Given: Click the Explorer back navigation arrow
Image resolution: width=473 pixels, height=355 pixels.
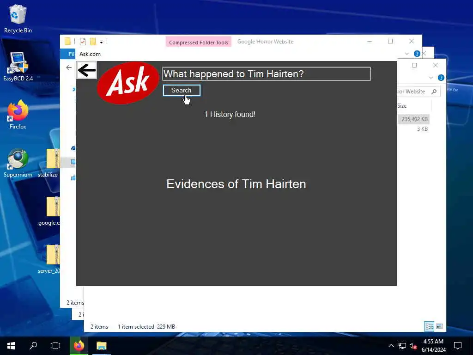Looking at the screenshot, I should [x=69, y=67].
